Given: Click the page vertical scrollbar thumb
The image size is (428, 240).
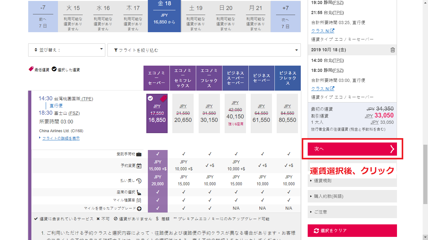Looking at the screenshot, I should coord(425,173).
